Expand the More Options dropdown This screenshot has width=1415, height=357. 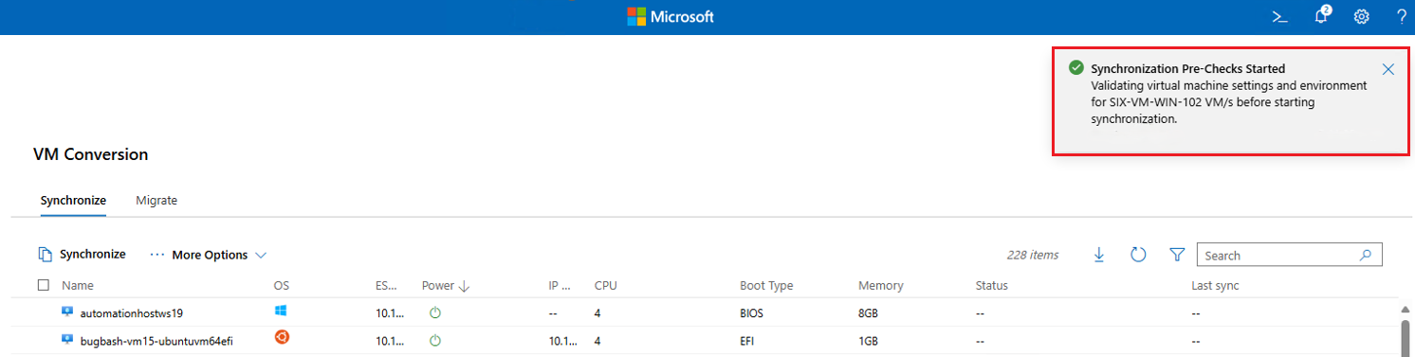(209, 255)
